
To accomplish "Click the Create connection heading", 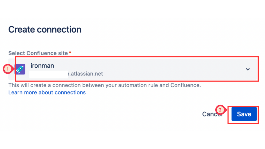I will (x=45, y=29).
